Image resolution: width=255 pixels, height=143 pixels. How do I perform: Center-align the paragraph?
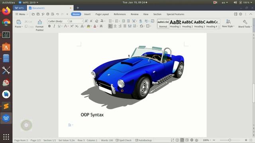point(115,26)
